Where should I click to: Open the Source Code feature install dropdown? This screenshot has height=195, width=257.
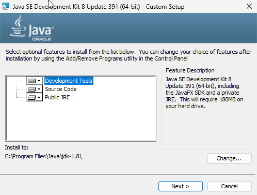[39, 89]
